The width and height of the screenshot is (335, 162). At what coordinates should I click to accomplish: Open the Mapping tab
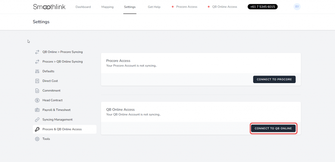coord(107,7)
